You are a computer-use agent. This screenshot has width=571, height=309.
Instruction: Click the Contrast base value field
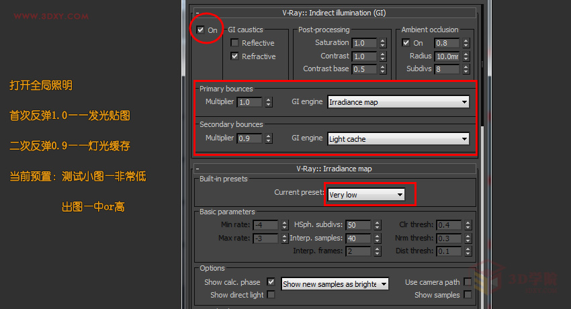tap(365, 69)
